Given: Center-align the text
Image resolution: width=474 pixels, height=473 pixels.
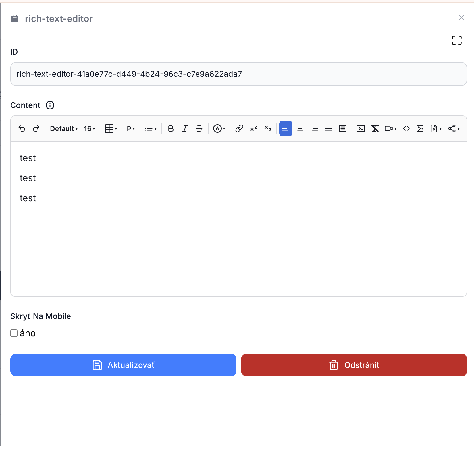Looking at the screenshot, I should tap(300, 129).
